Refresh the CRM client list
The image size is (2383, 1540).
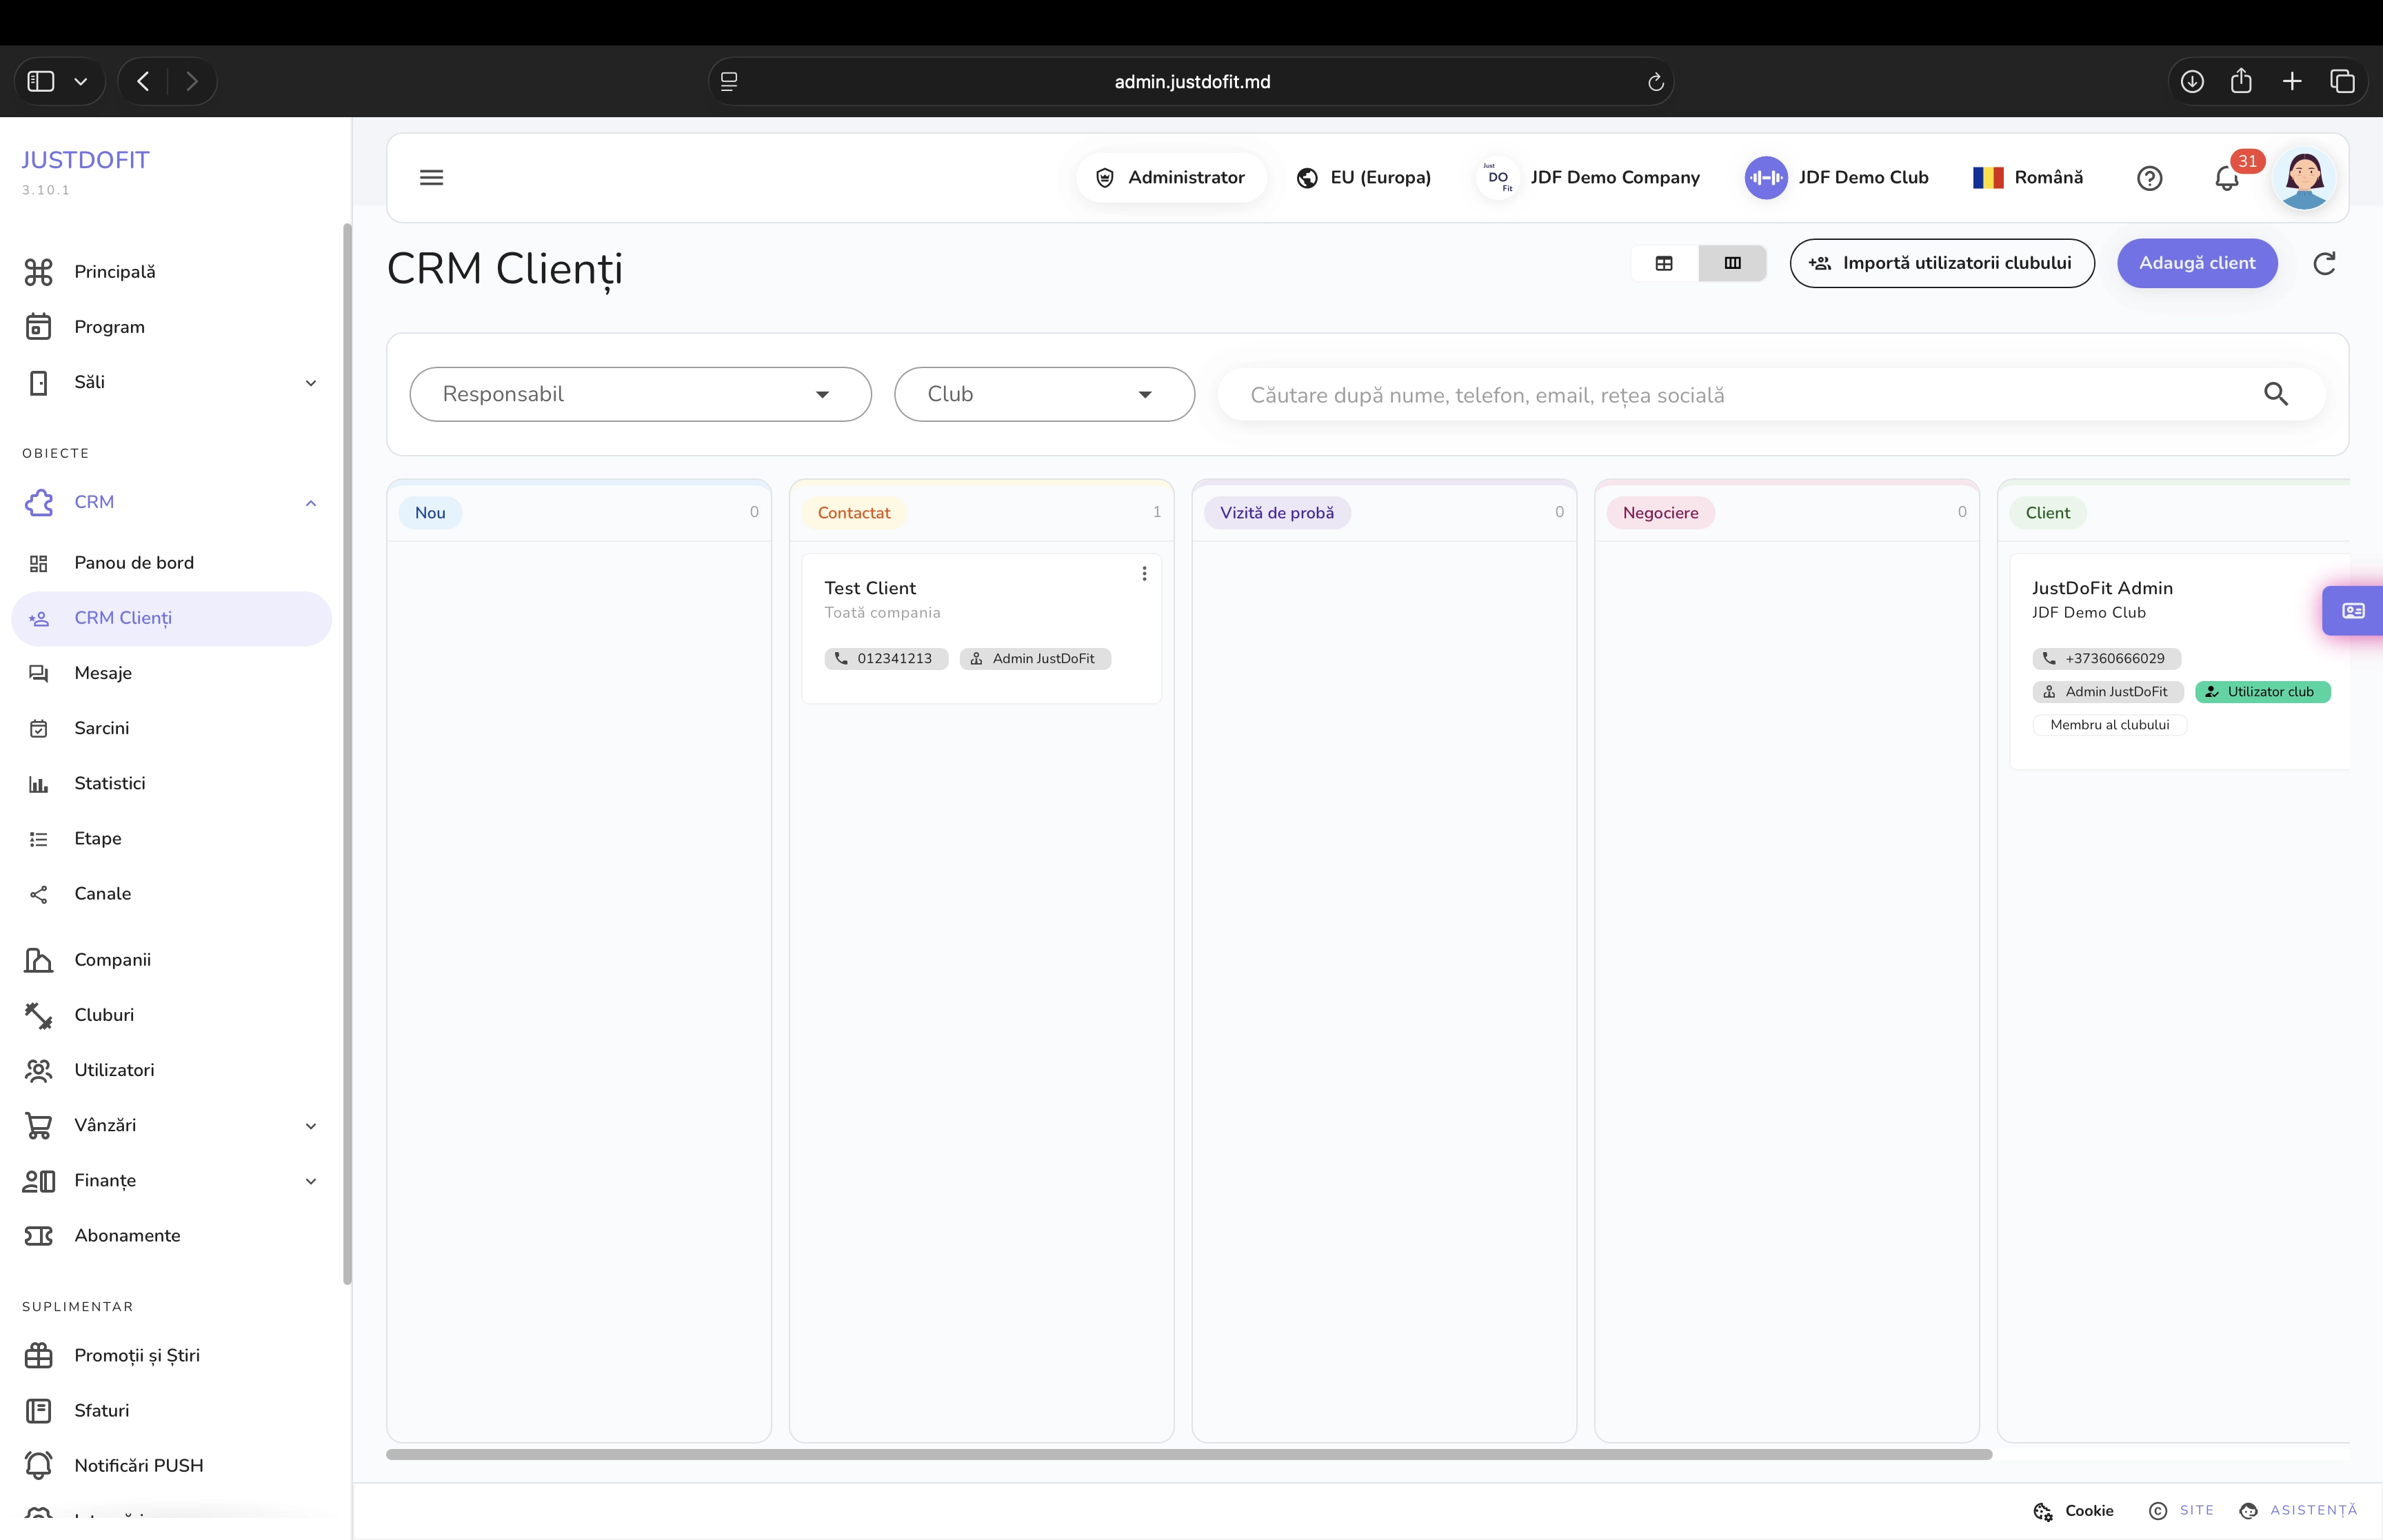pyautogui.click(x=2324, y=263)
